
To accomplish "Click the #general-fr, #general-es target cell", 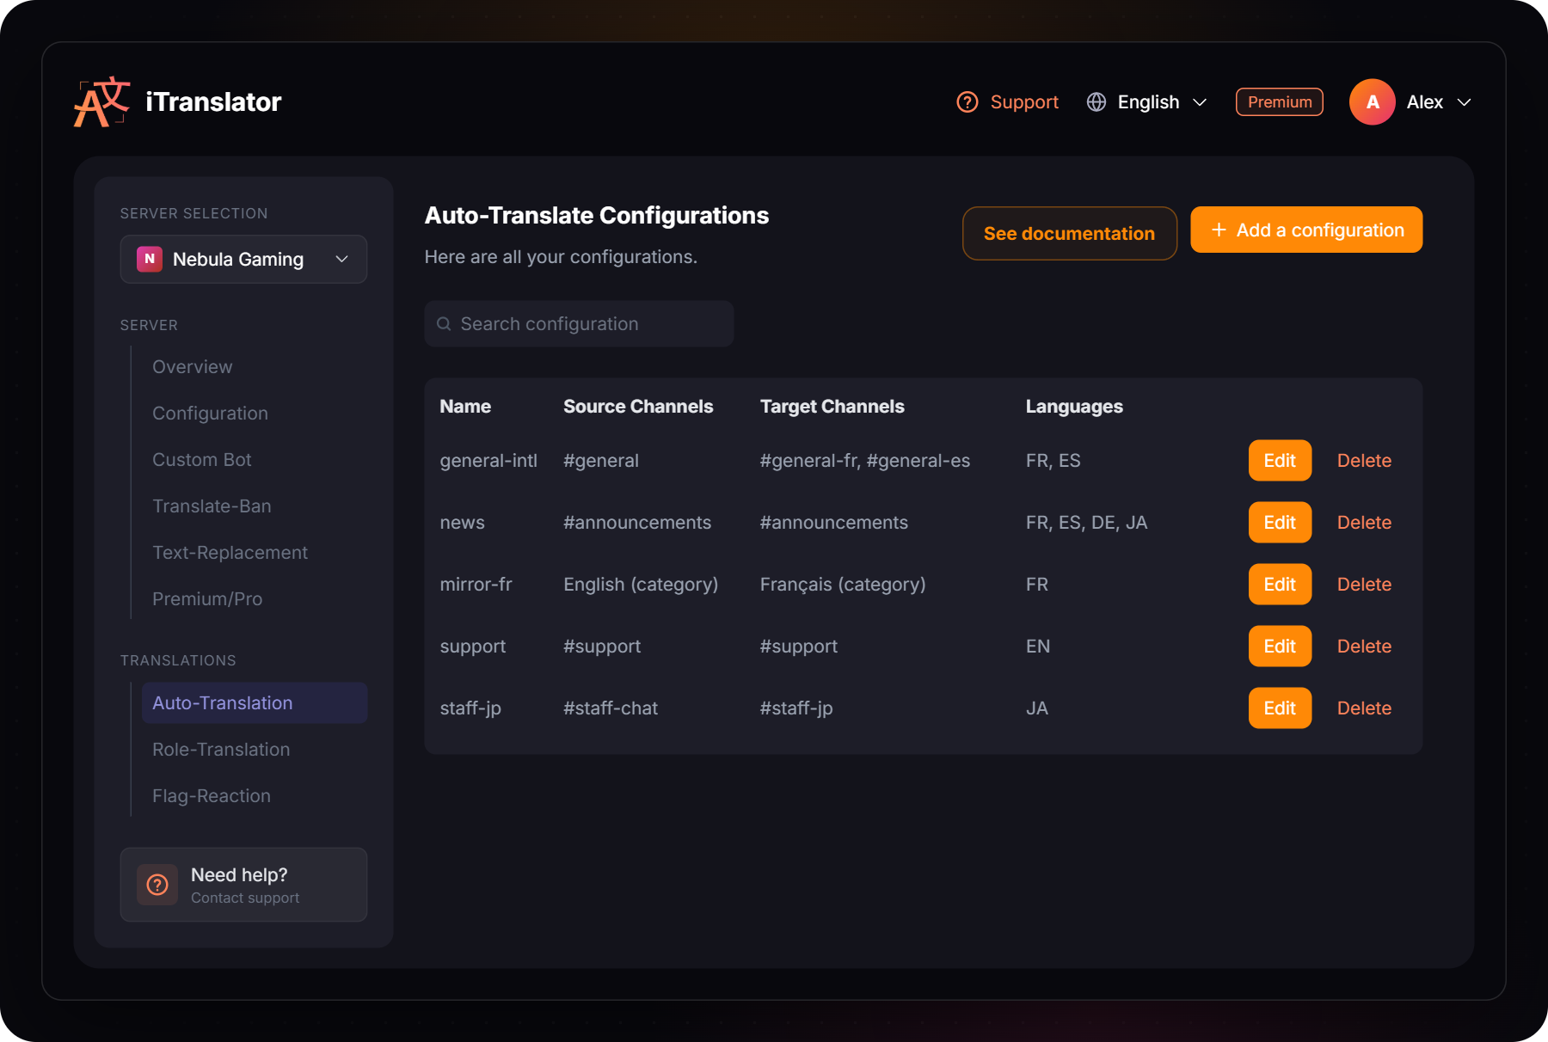I will tap(865, 461).
